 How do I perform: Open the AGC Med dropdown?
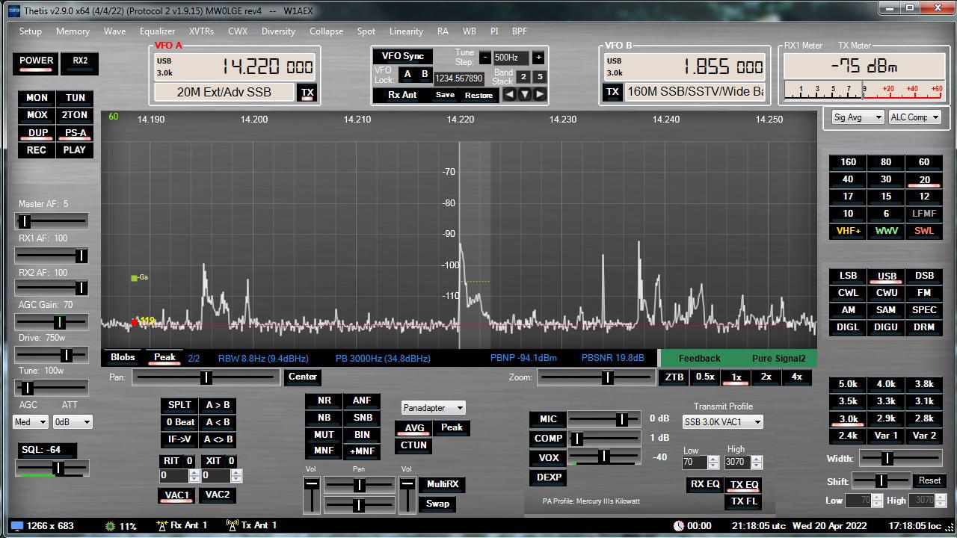tap(31, 422)
